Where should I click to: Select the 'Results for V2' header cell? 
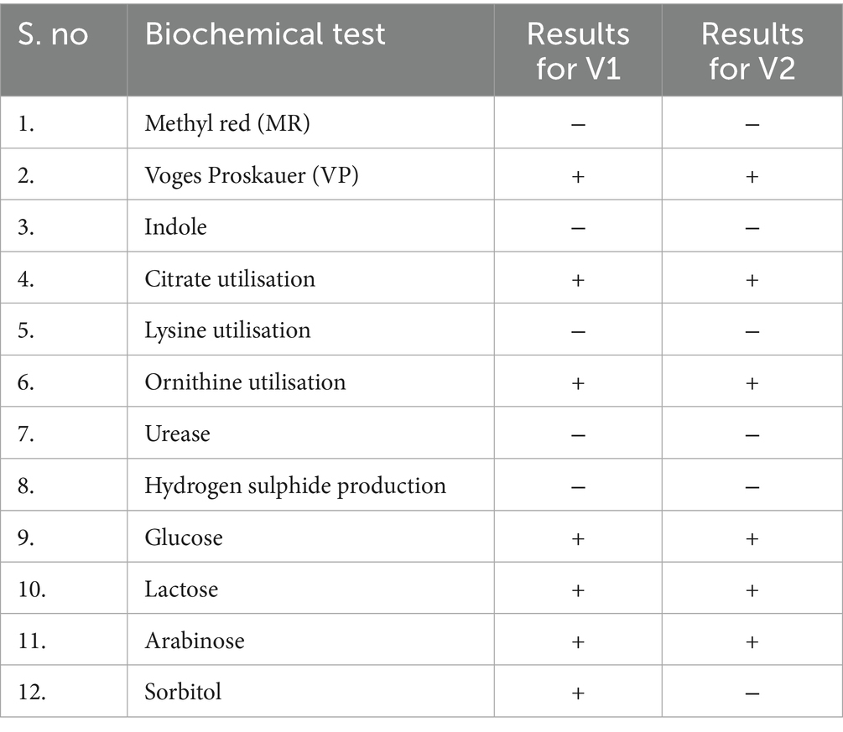[752, 50]
